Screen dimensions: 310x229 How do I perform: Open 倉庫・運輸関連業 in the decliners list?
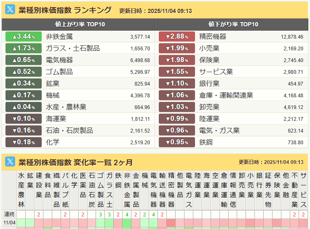[x=226, y=95]
